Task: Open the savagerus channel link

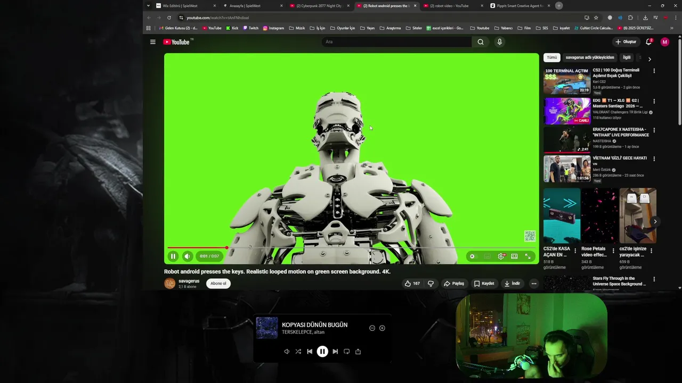Action: click(x=189, y=281)
